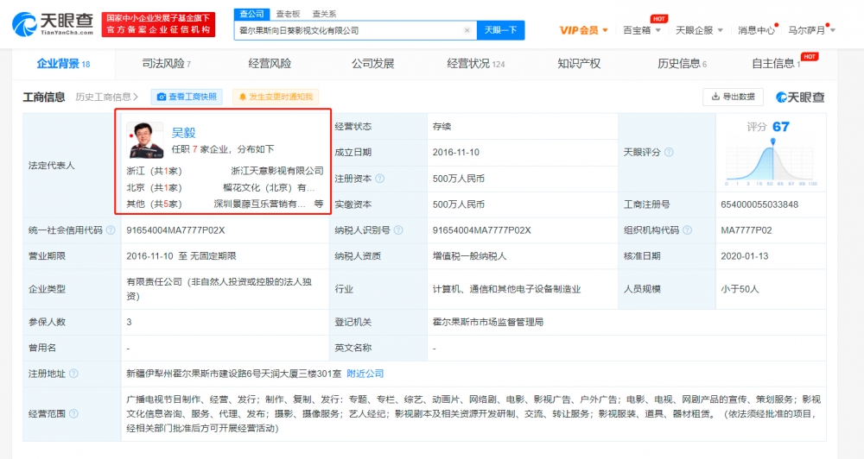Image resolution: width=864 pixels, height=459 pixels.
Task: Open the VIP会员 dropdown
Action: pos(583,30)
